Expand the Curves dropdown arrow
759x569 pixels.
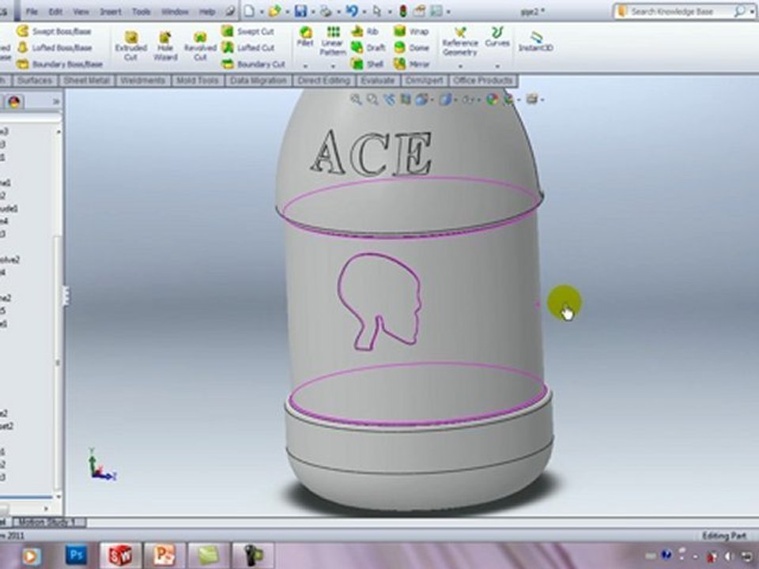click(x=497, y=66)
